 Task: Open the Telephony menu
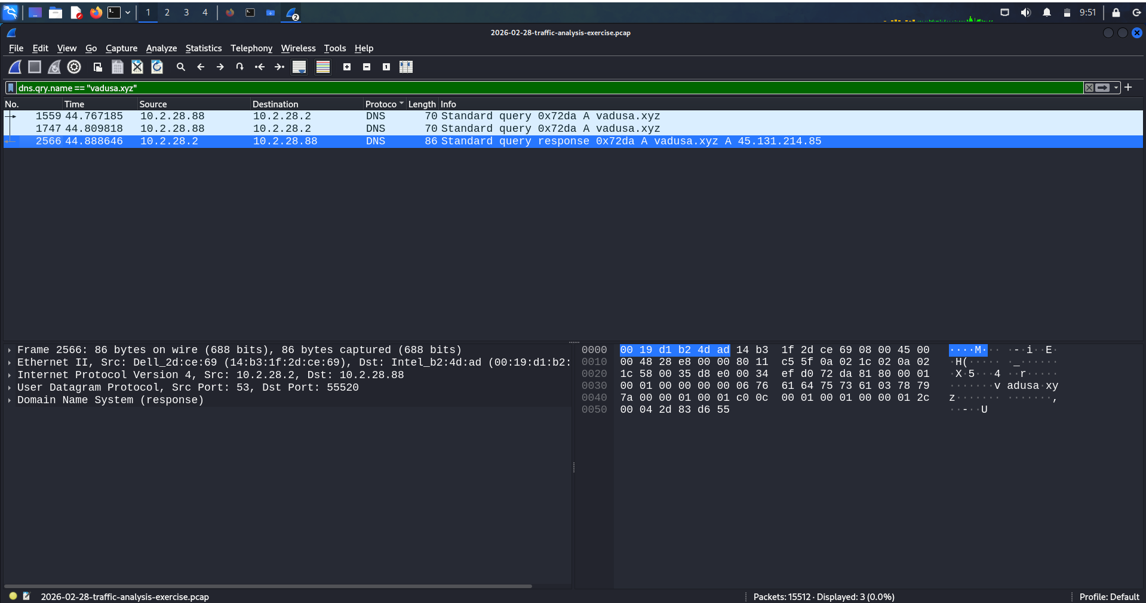click(x=251, y=48)
